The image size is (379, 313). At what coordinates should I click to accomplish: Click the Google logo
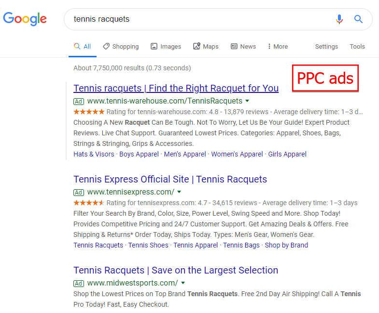click(x=25, y=19)
